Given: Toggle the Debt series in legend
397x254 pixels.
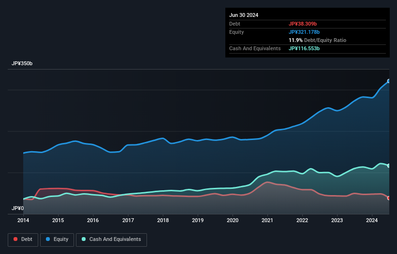Looking at the screenshot, I should pyautogui.click(x=22, y=240).
